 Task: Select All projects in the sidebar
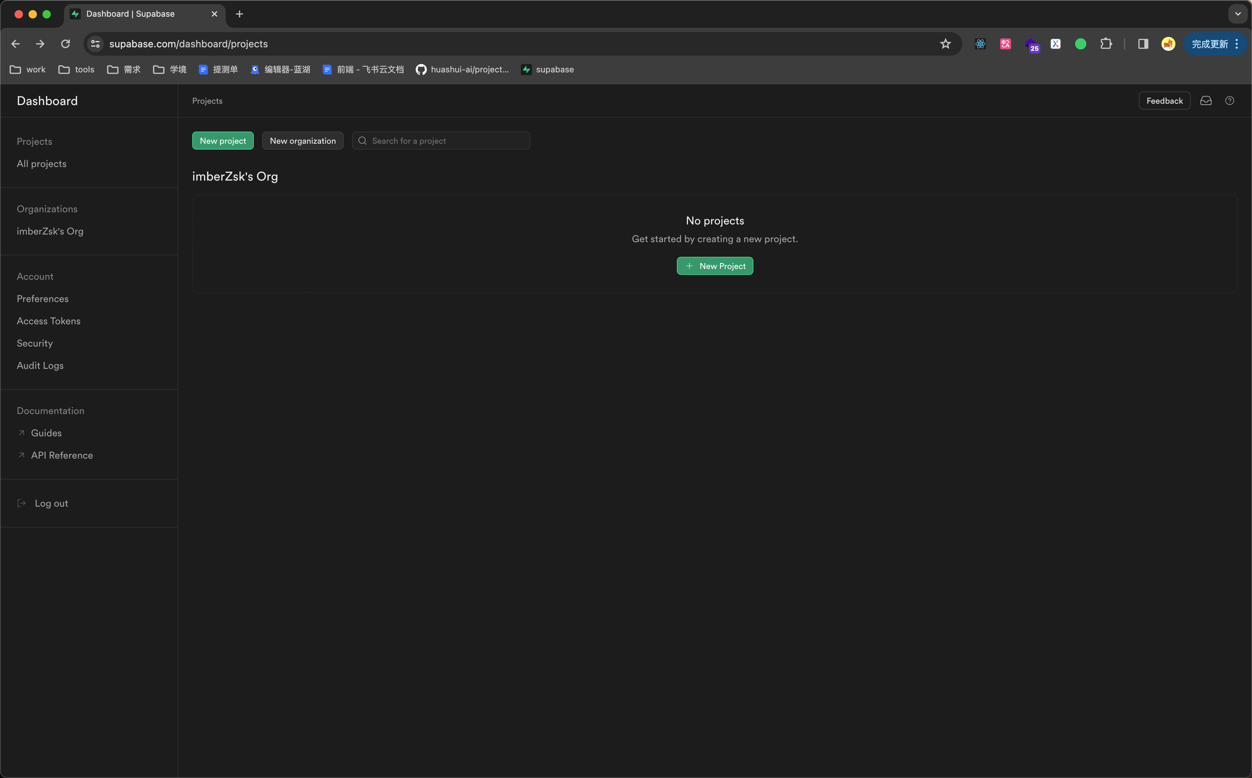click(42, 164)
